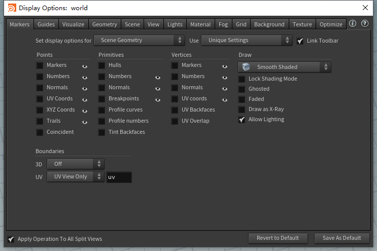Open the Background tab
Viewport: 377px width, 251px height.
(x=269, y=24)
